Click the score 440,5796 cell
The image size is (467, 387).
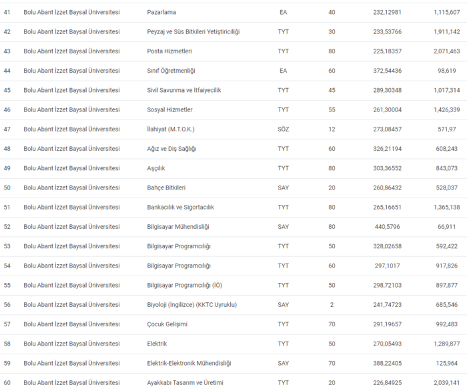click(386, 227)
